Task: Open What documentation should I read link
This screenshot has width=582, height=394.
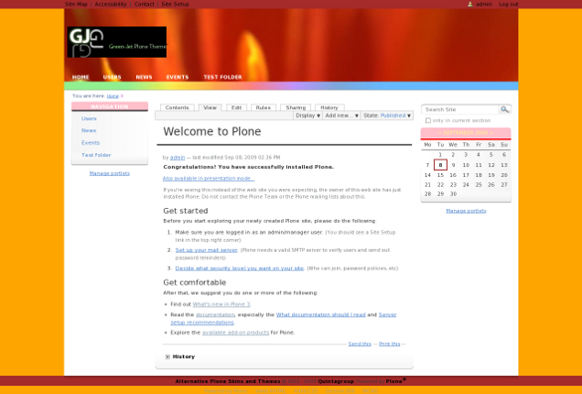Action: tap(321, 315)
